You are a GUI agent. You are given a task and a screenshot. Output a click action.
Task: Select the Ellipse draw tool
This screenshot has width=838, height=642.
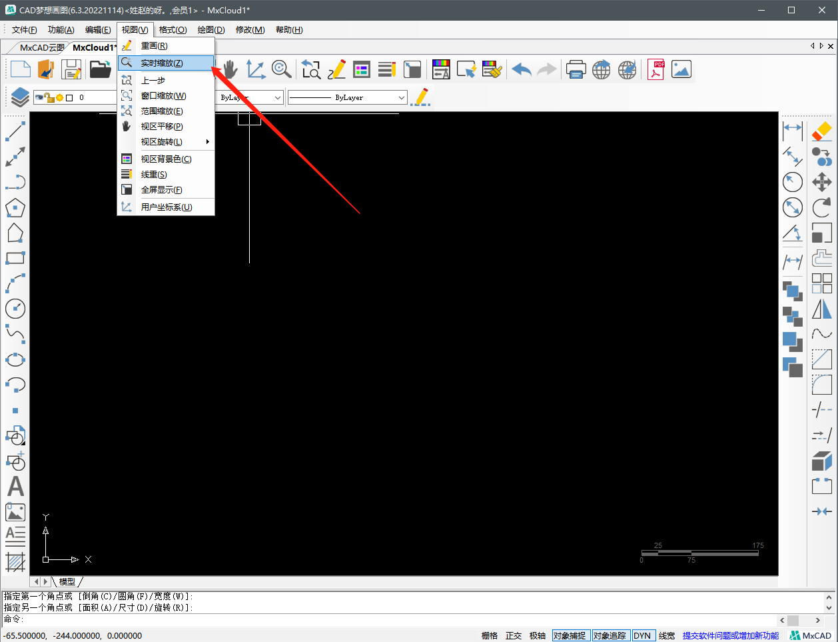[x=15, y=359]
